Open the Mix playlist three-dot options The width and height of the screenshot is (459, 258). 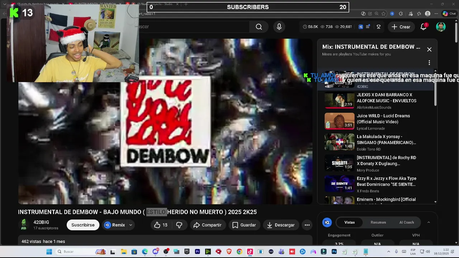click(x=429, y=63)
